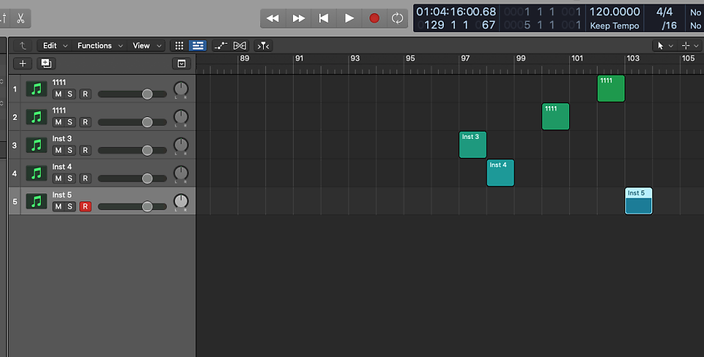Record-enable the Inst 4 track
704x357 pixels.
tap(85, 179)
